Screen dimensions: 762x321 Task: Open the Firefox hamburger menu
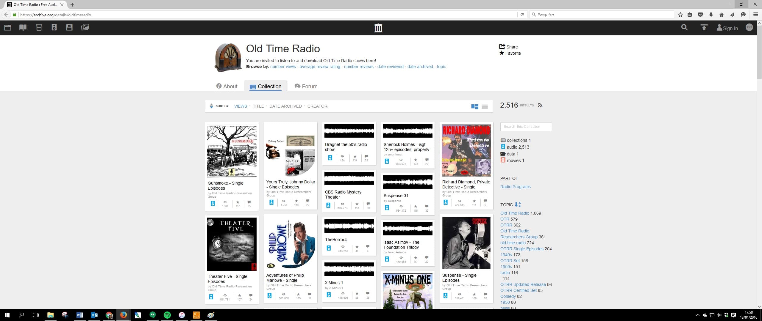755,15
